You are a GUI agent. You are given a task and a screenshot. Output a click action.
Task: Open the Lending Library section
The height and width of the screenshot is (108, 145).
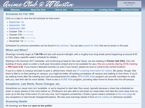(x=107, y=10)
